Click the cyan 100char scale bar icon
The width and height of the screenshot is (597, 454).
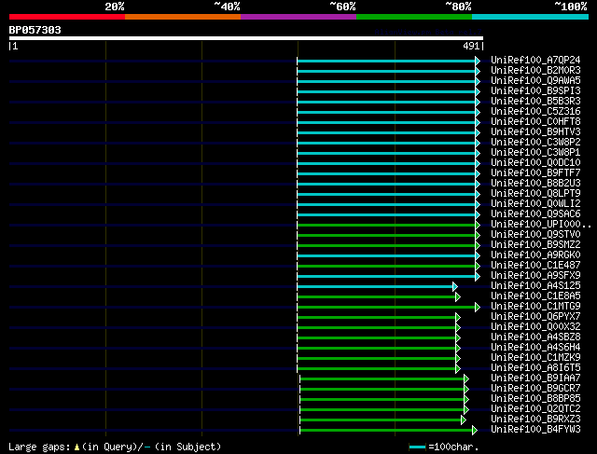tap(419, 447)
